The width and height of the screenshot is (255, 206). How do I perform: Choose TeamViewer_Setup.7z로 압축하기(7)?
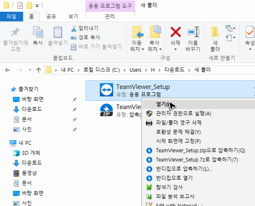[x=198, y=160]
